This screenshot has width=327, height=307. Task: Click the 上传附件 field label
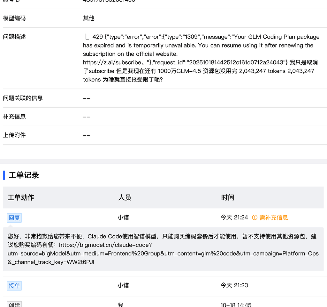coord(14,135)
